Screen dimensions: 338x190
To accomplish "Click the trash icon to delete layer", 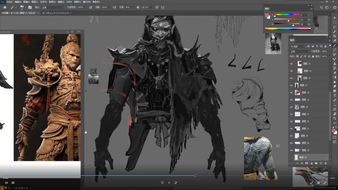I will 325,163.
